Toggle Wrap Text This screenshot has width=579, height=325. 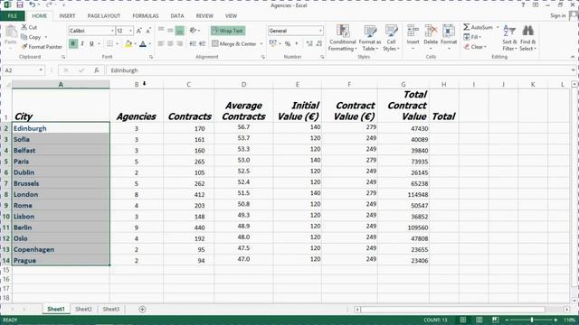pos(228,31)
